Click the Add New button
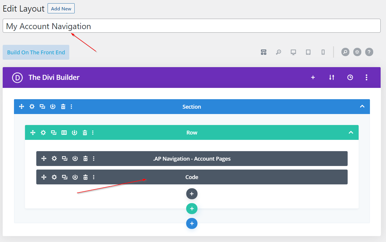This screenshot has height=242, width=386. point(61,9)
